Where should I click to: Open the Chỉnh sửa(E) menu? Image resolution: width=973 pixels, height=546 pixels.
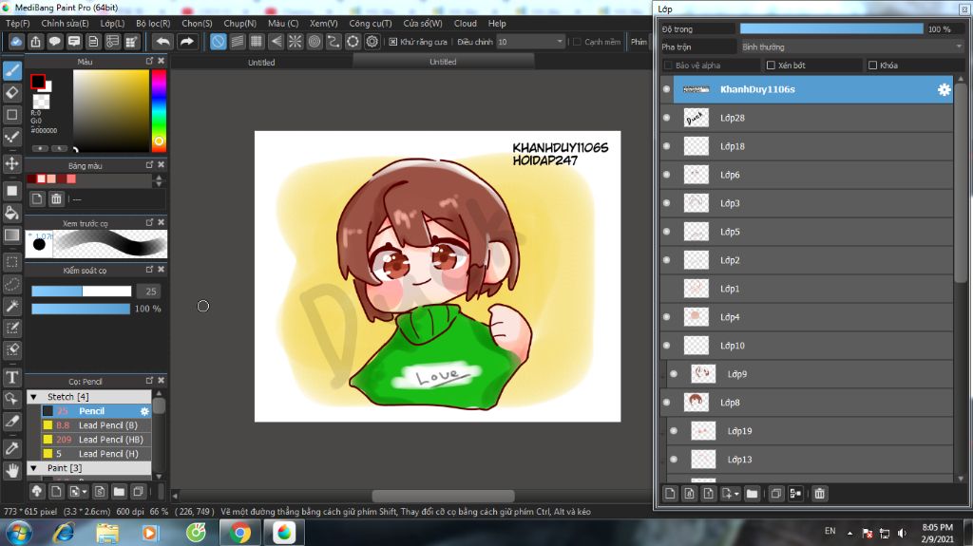click(66, 23)
